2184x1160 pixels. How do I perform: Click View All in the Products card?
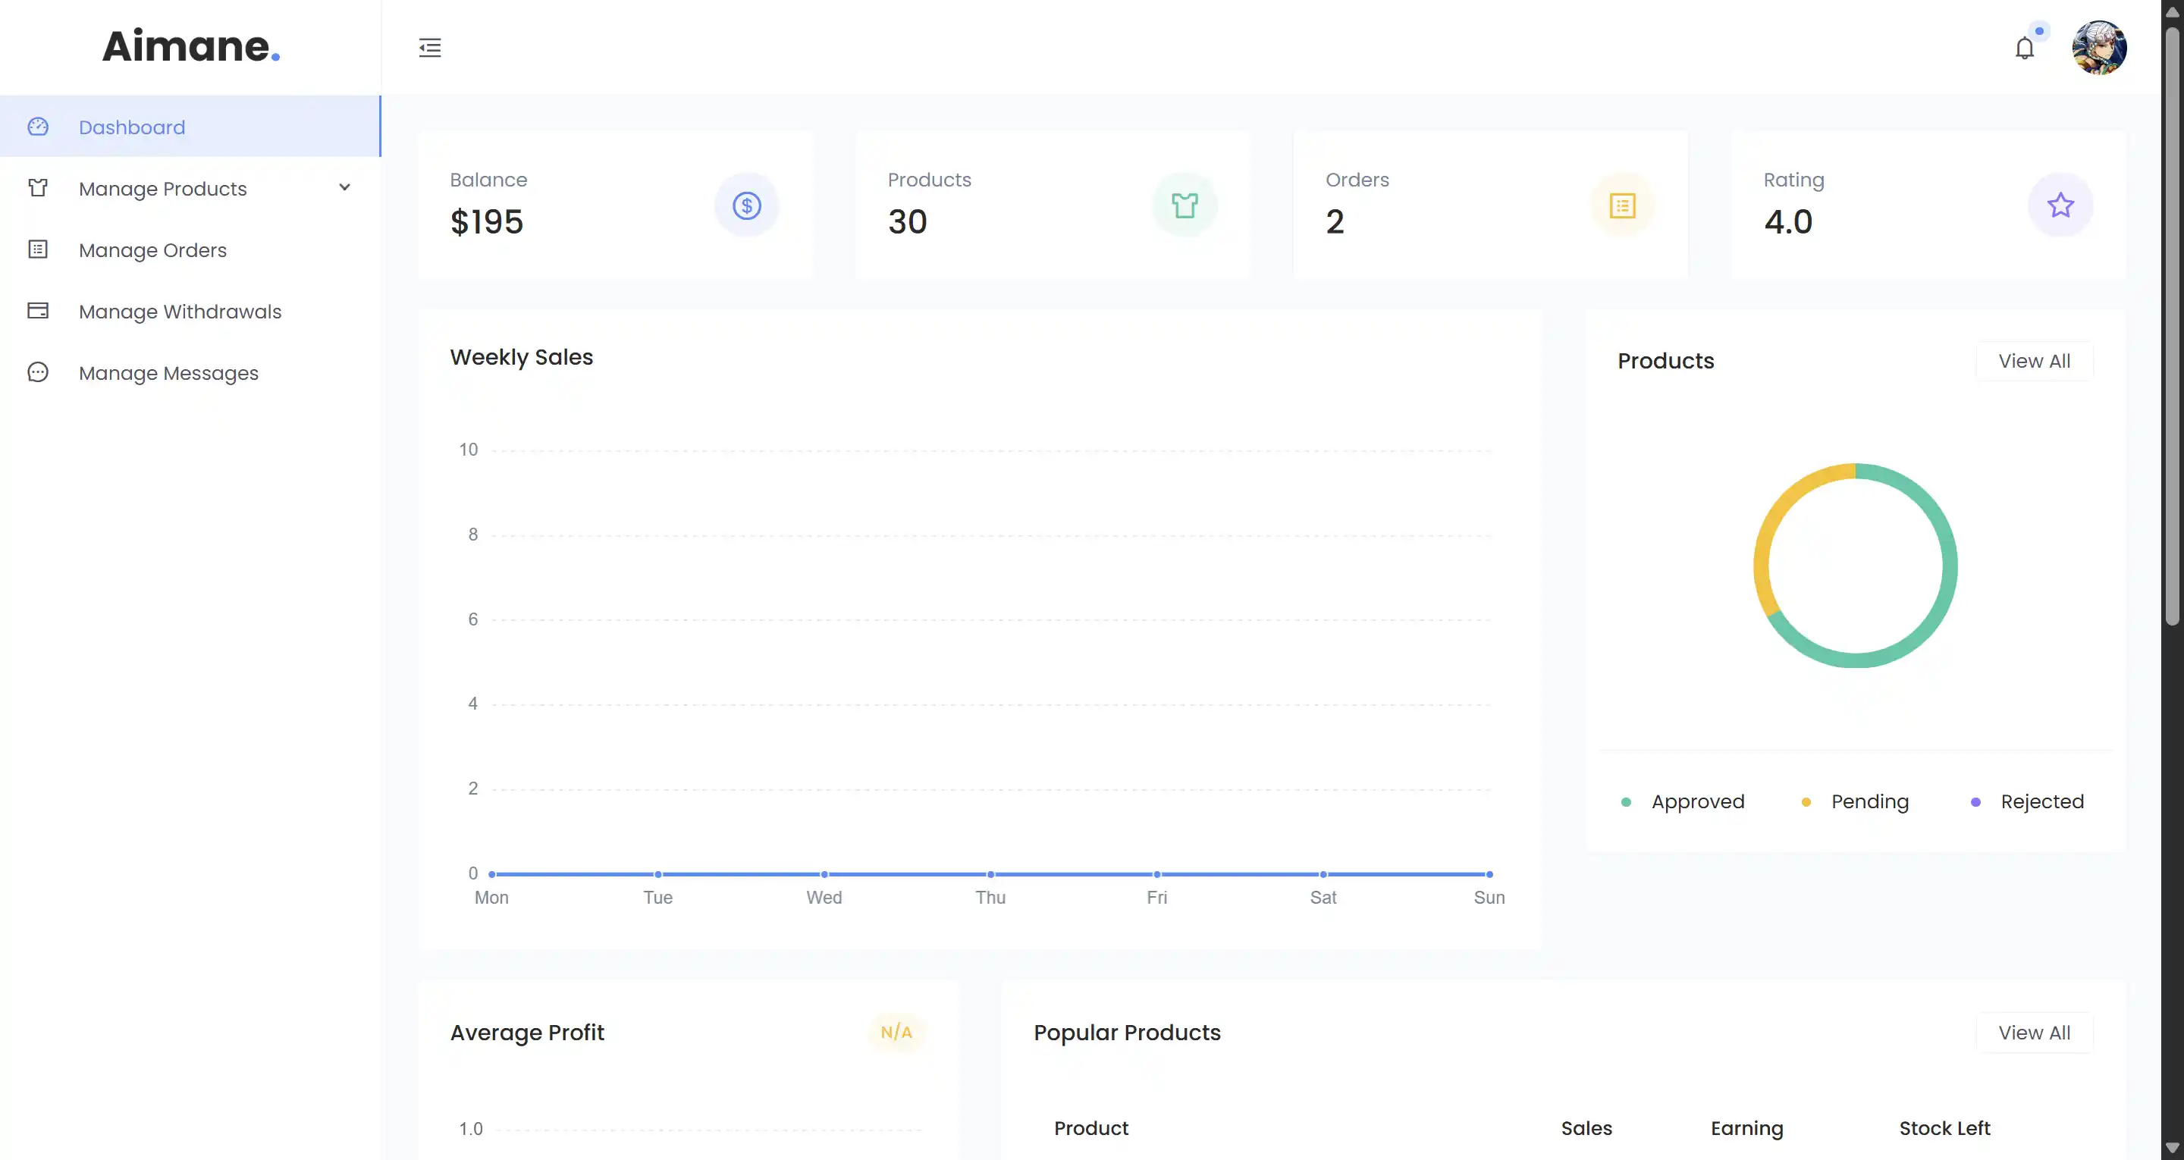coord(2034,361)
